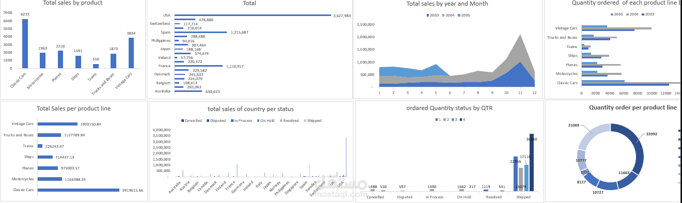
Task: Click the Motorcycles column labeled 1963
Action: [x=43, y=60]
